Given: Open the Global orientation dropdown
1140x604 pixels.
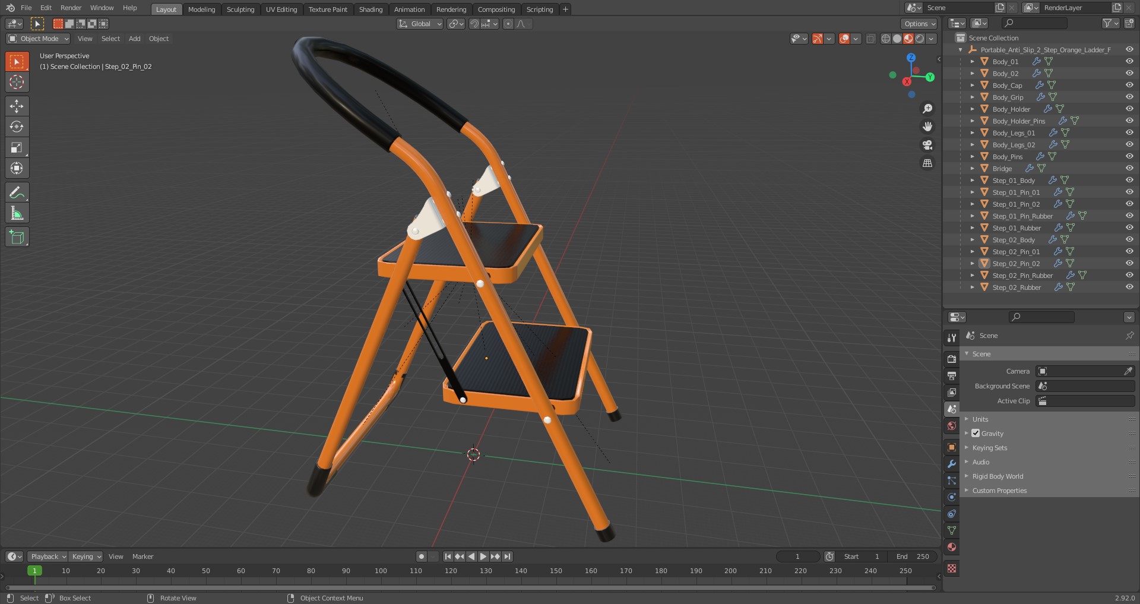Looking at the screenshot, I should [x=420, y=24].
